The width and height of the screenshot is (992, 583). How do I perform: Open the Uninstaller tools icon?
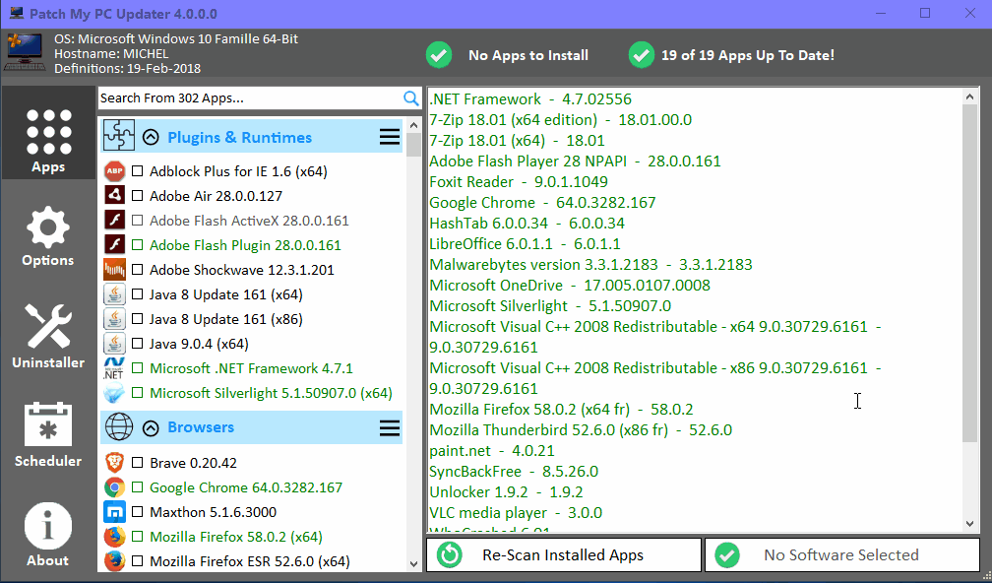coord(48,326)
